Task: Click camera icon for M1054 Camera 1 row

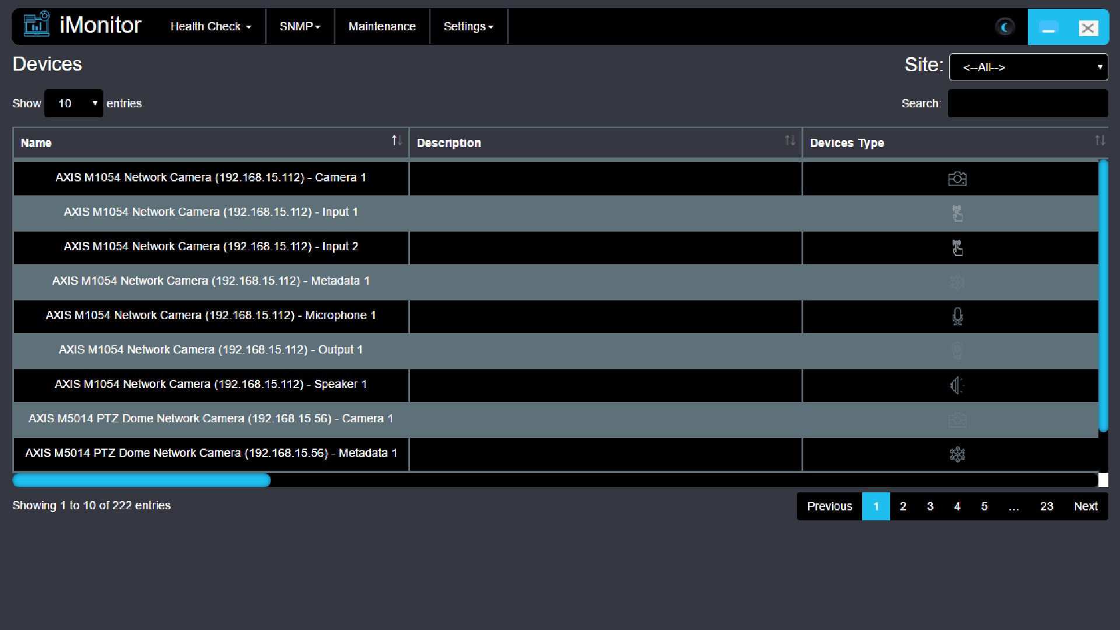Action: (957, 178)
